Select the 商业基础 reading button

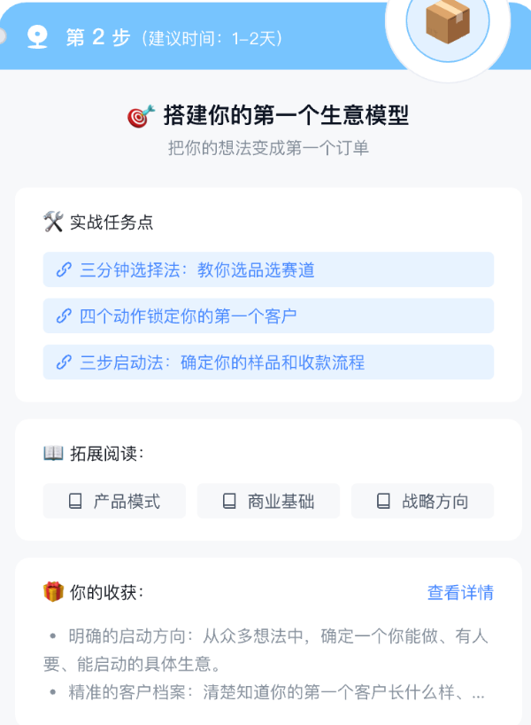268,502
